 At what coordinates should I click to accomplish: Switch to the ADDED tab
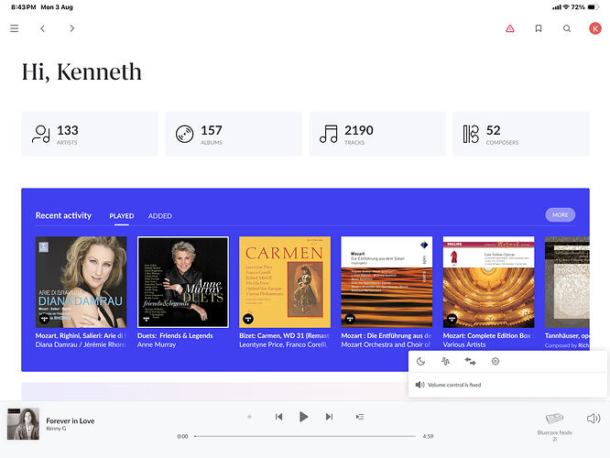pyautogui.click(x=160, y=216)
